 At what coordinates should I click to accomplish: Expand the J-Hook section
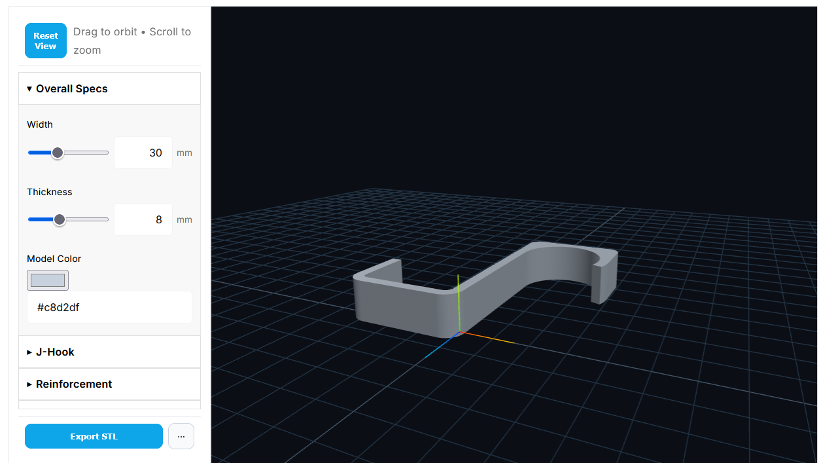55,352
